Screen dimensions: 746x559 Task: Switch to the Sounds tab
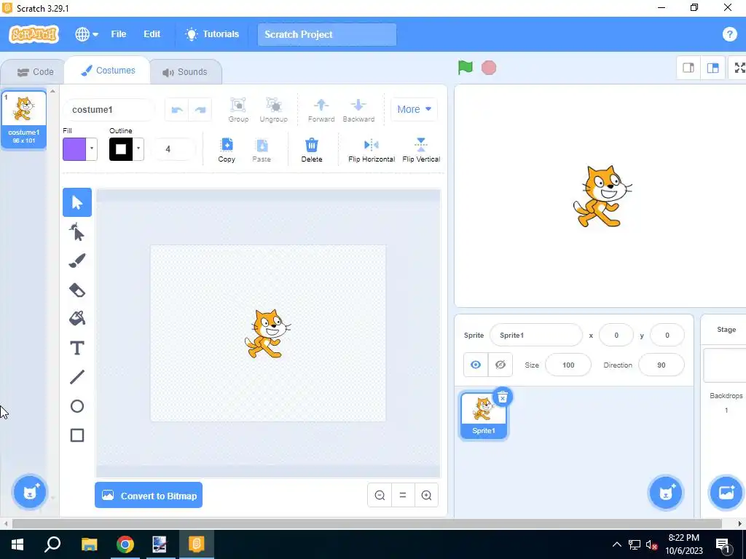(x=185, y=72)
